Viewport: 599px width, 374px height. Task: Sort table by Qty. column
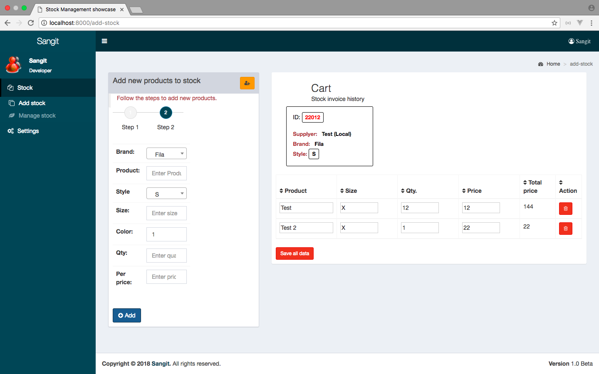point(409,191)
